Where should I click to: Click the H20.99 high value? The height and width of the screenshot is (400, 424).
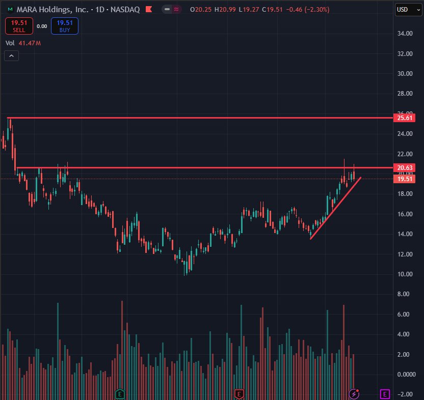click(225, 10)
